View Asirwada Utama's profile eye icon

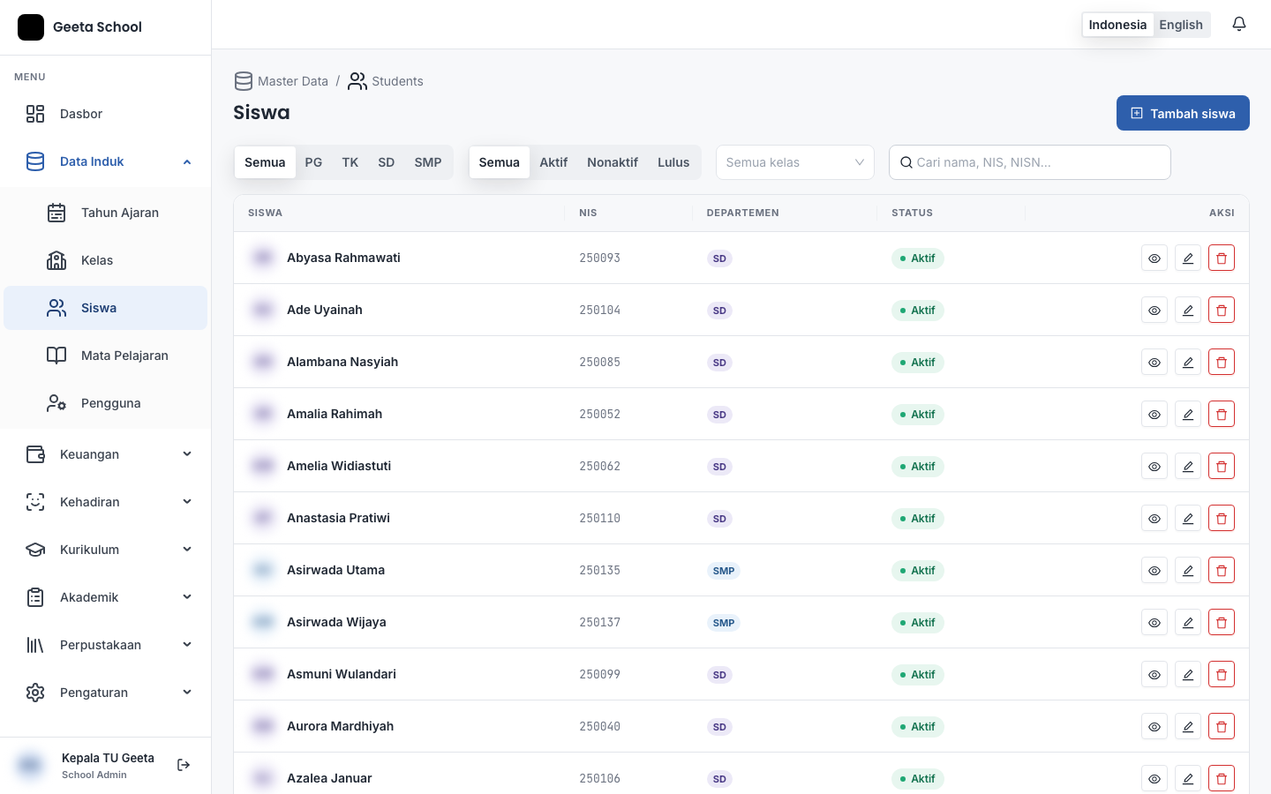coord(1154,570)
